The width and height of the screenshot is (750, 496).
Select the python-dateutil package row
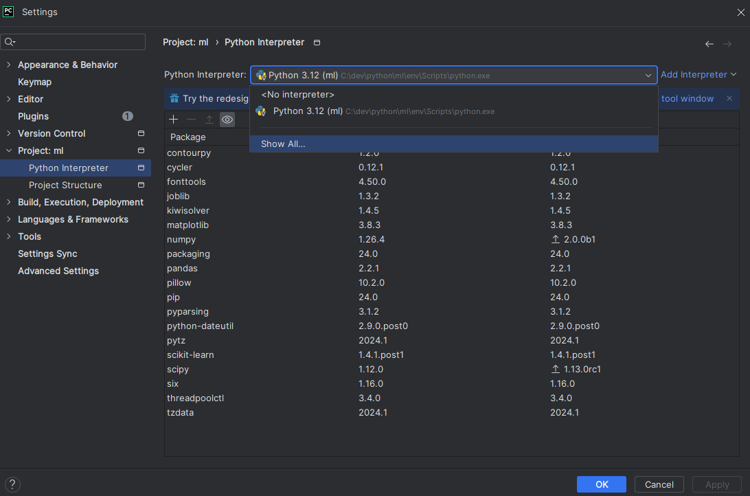tap(452, 326)
